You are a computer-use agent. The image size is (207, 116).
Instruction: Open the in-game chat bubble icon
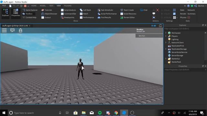[x=12, y=30]
